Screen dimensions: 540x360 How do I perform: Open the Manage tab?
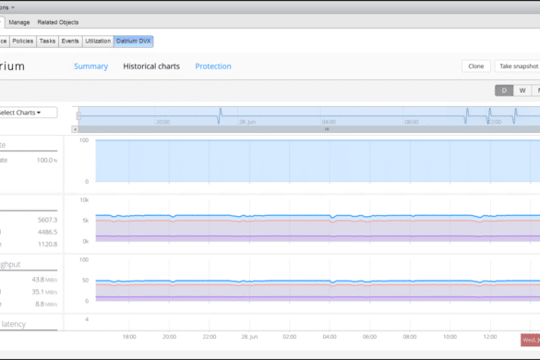[19, 22]
